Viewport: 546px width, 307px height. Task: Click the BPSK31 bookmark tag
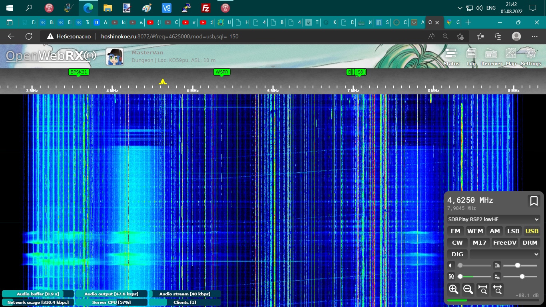pyautogui.click(x=78, y=72)
